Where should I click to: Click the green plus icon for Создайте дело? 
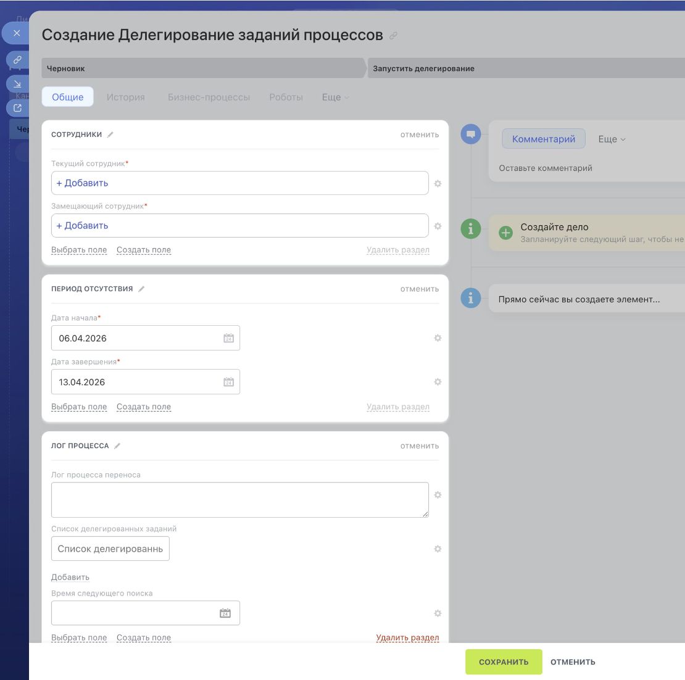tap(505, 233)
